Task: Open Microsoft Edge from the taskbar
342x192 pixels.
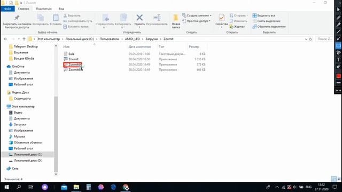Action: click(113, 187)
